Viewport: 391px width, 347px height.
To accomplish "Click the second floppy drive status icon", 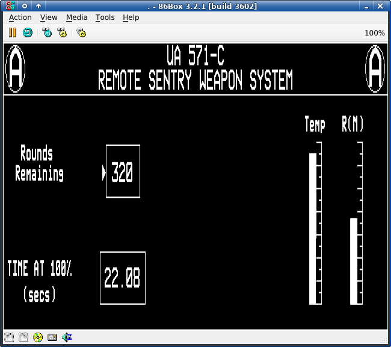I will tap(23, 337).
